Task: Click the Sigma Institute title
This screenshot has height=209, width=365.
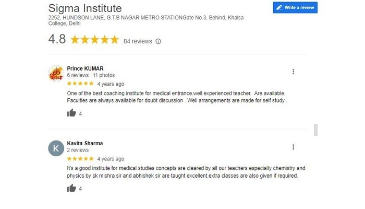Action: click(85, 8)
